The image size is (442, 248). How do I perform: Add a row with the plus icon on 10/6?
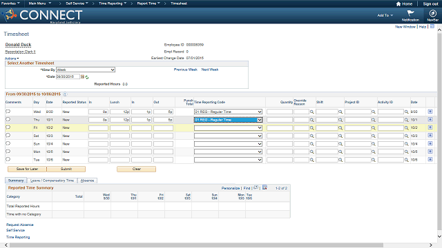430,159
